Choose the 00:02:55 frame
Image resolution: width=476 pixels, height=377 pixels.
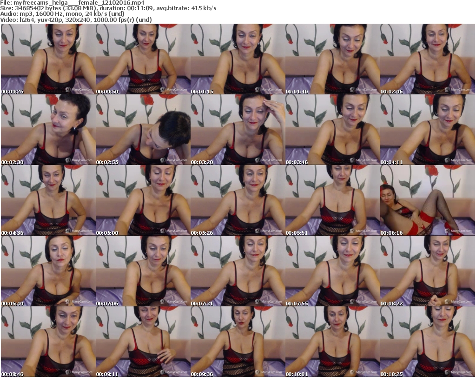pos(143,130)
